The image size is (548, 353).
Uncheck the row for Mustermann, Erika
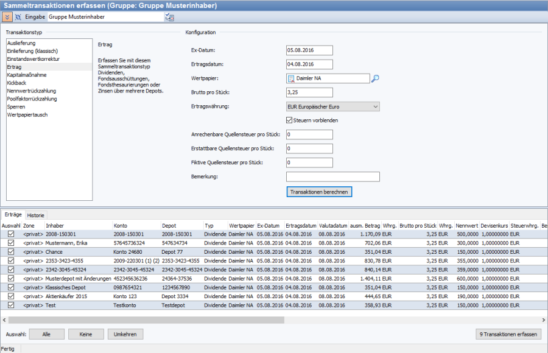coord(10,242)
